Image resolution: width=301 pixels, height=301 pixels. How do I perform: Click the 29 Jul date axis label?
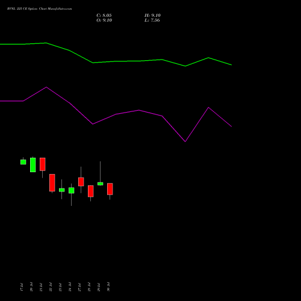point(99,287)
